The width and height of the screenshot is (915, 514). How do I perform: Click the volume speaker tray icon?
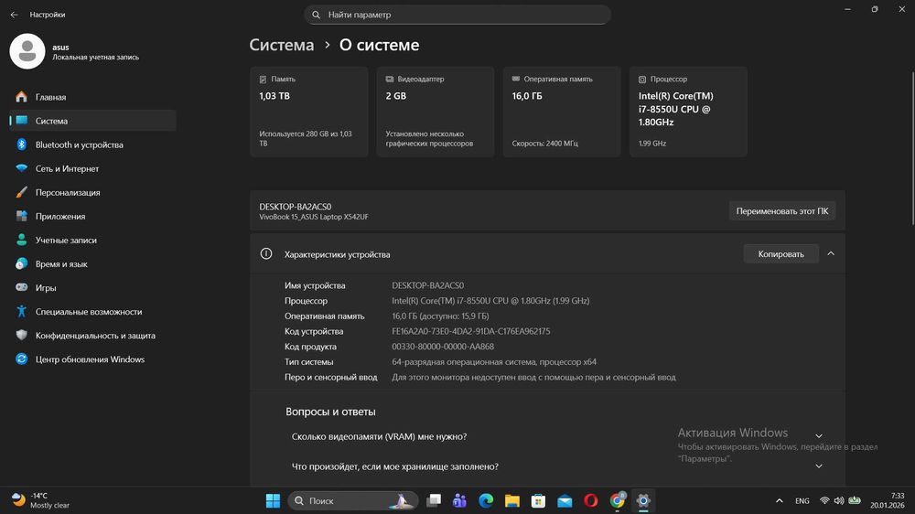click(x=839, y=500)
